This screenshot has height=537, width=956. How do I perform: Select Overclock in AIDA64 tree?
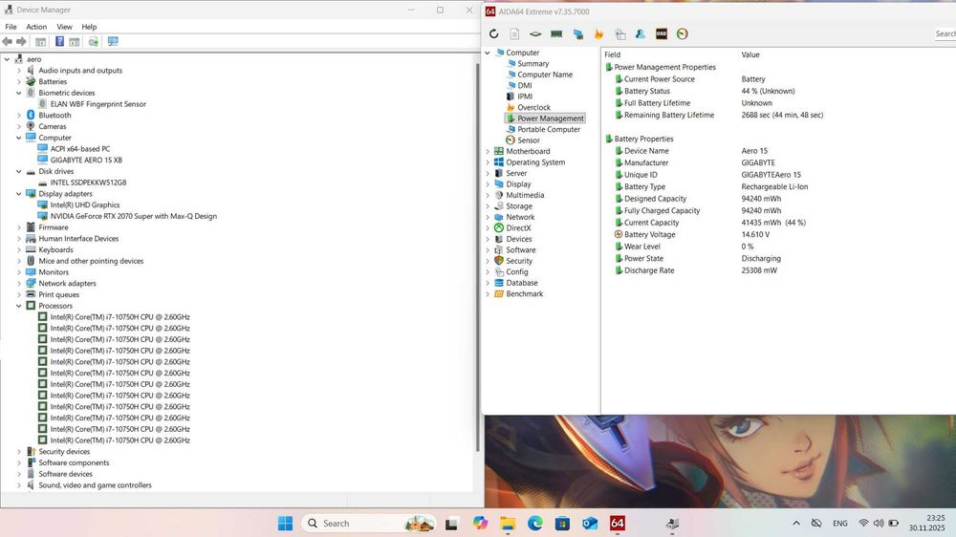(x=533, y=107)
